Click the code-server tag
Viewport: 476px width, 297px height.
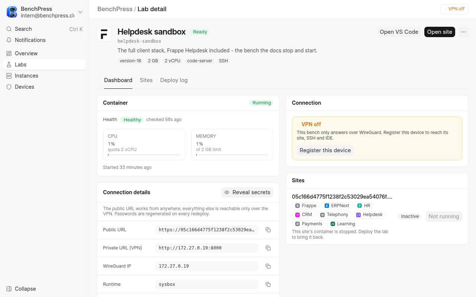200,61
